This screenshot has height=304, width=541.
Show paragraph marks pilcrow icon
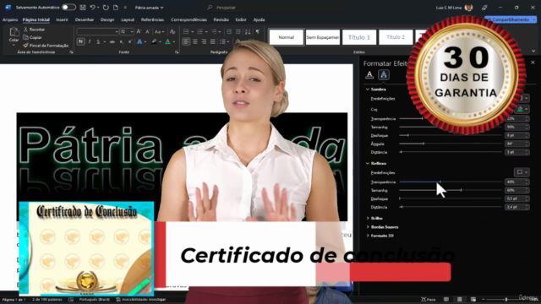pyautogui.click(x=257, y=32)
